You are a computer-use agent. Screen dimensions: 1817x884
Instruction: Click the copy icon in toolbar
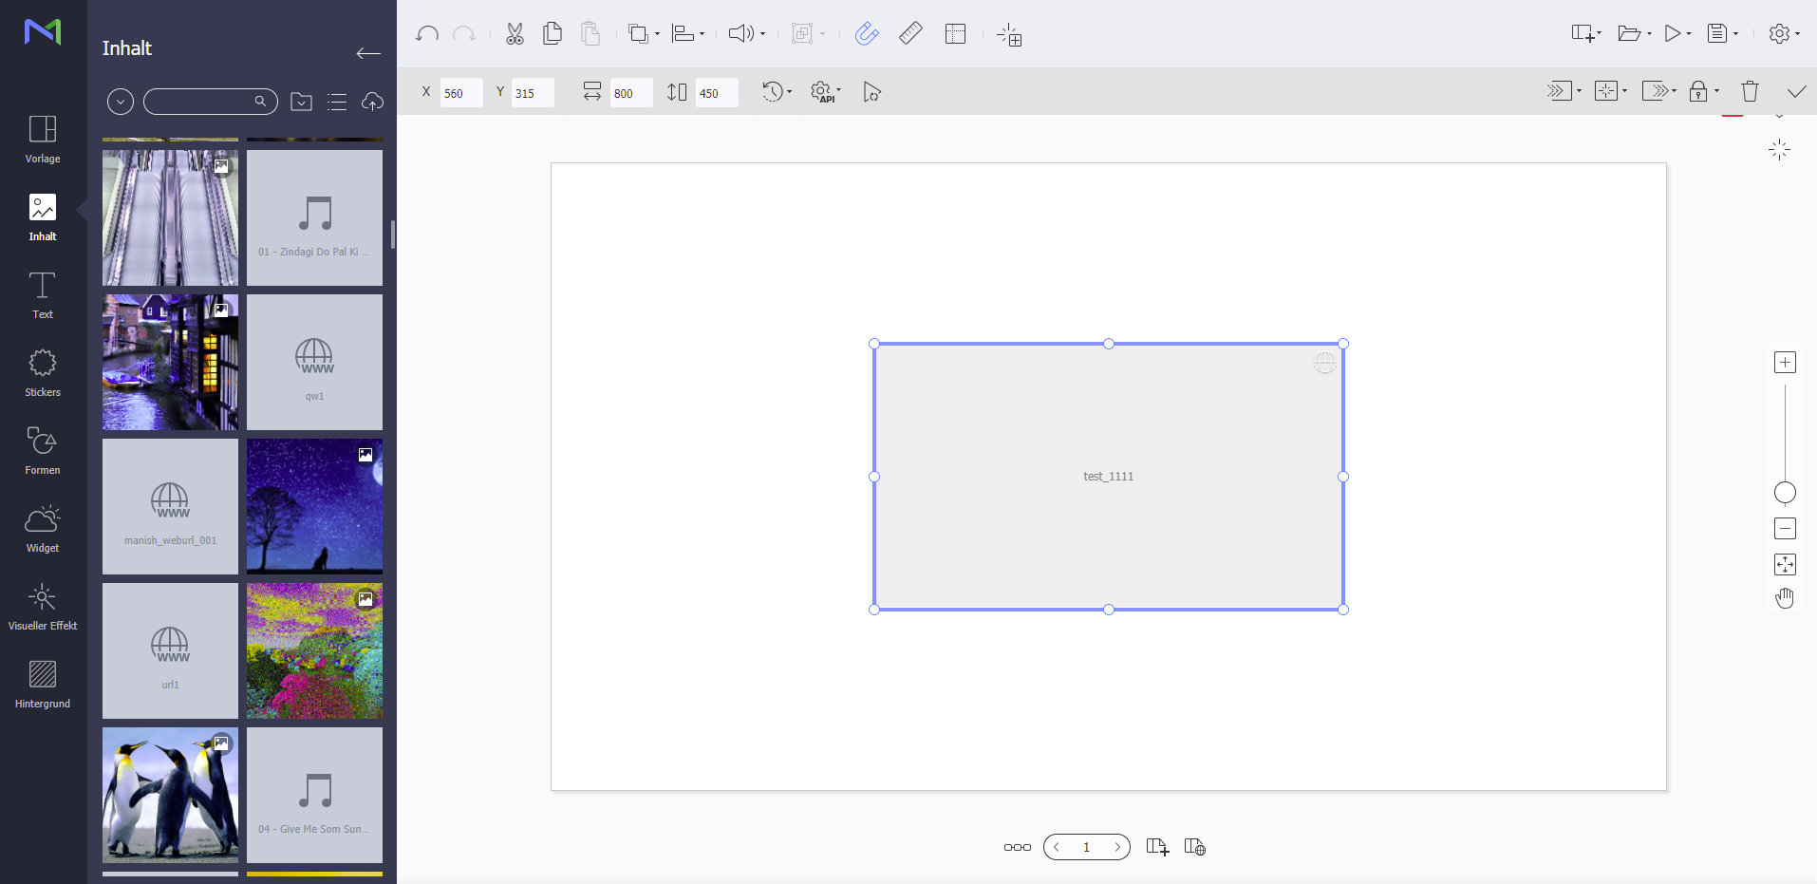(552, 34)
